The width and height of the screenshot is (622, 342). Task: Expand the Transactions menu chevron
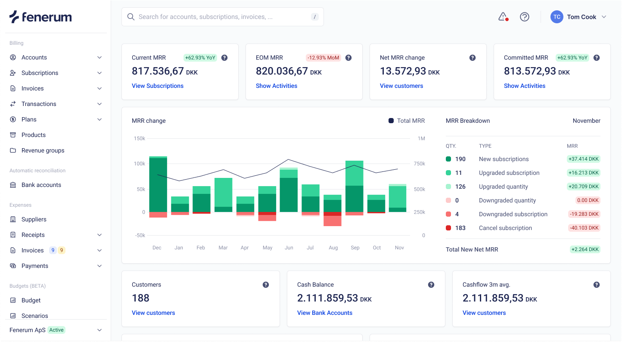point(100,104)
